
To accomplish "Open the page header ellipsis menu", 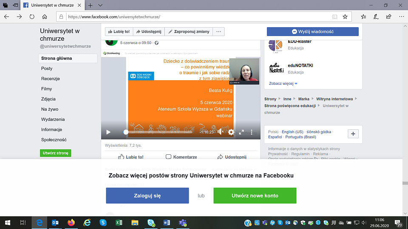I will [218, 31].
